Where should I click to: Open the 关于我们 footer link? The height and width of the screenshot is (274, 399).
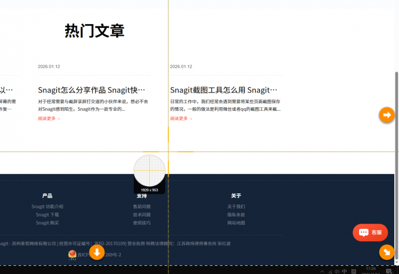click(x=236, y=207)
